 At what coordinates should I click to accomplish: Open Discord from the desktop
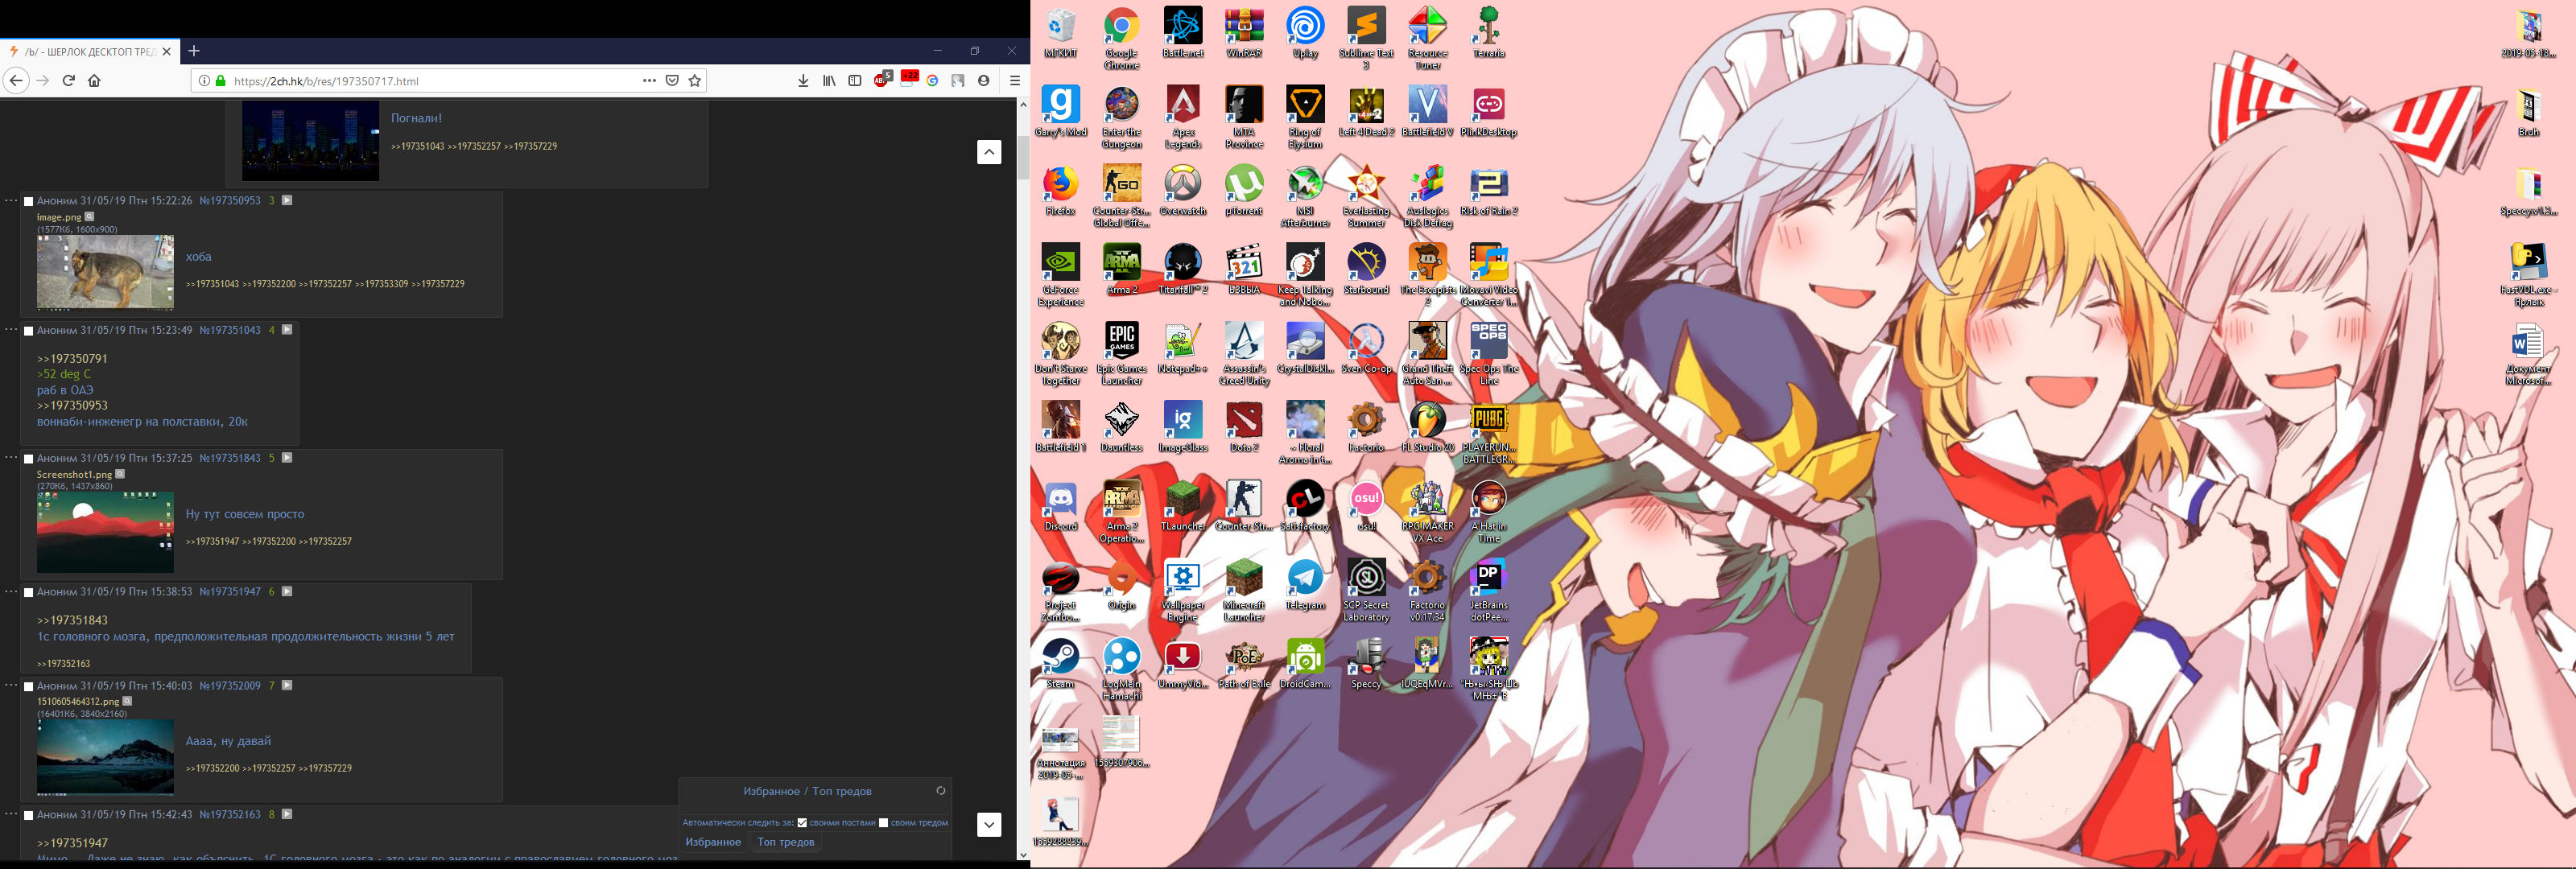click(x=1060, y=506)
